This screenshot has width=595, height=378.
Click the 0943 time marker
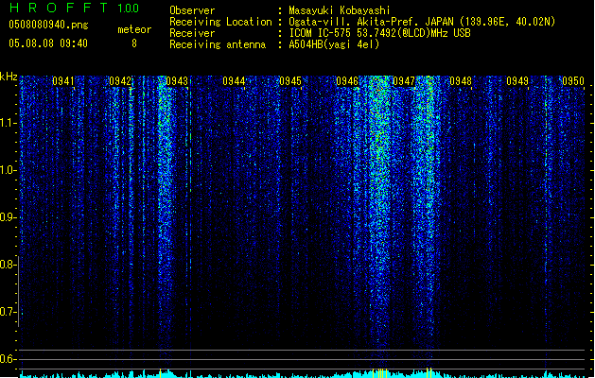[177, 81]
